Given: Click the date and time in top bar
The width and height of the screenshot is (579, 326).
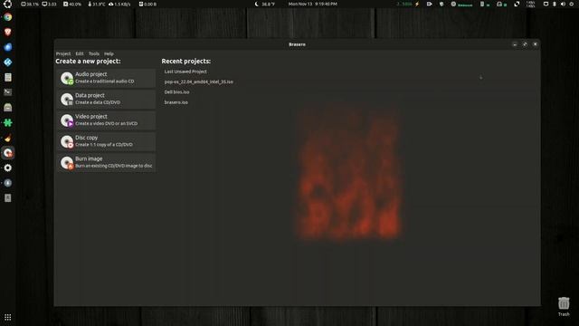Looking at the screenshot, I should tap(313, 4).
